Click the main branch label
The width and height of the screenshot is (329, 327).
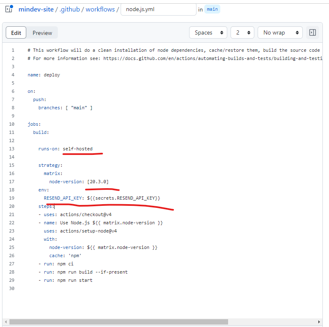click(x=212, y=9)
